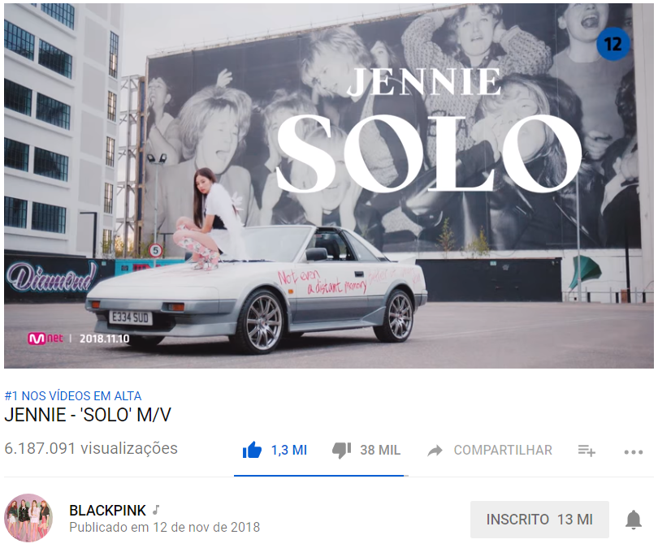Screen dimensions: 658x548
Task: Click the video player showing JENNIE SOLO
Action: tap(329, 186)
